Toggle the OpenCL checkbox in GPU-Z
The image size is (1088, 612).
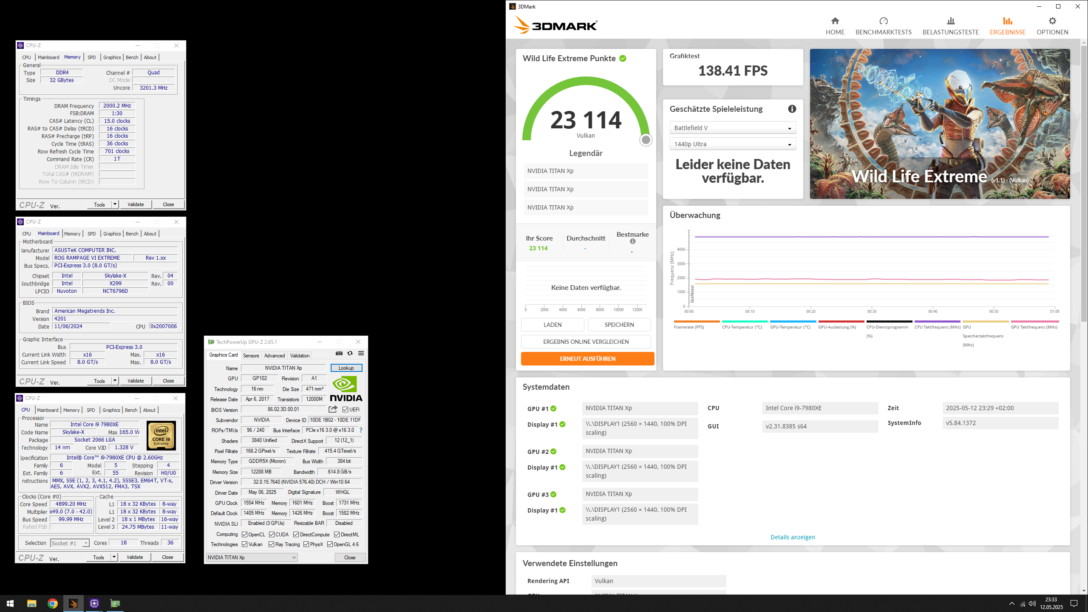[x=244, y=535]
